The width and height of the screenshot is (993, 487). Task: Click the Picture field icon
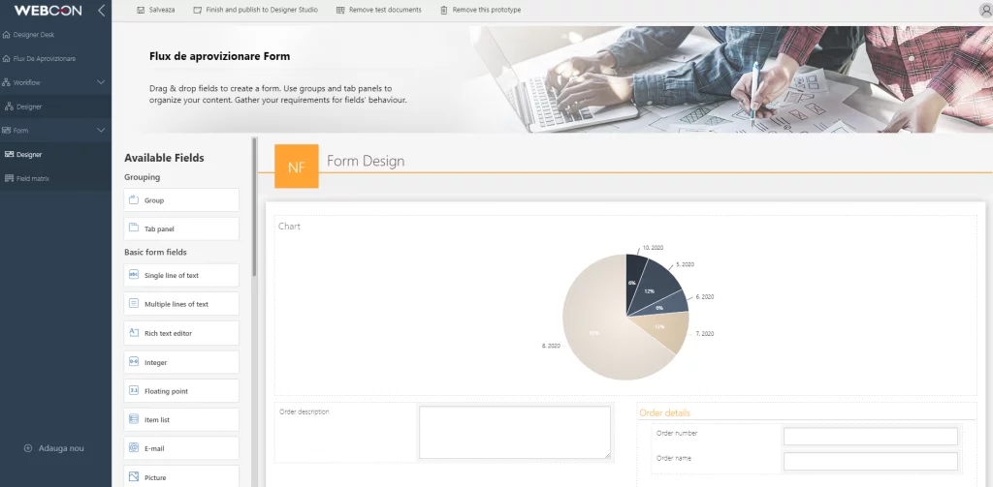[134, 476]
